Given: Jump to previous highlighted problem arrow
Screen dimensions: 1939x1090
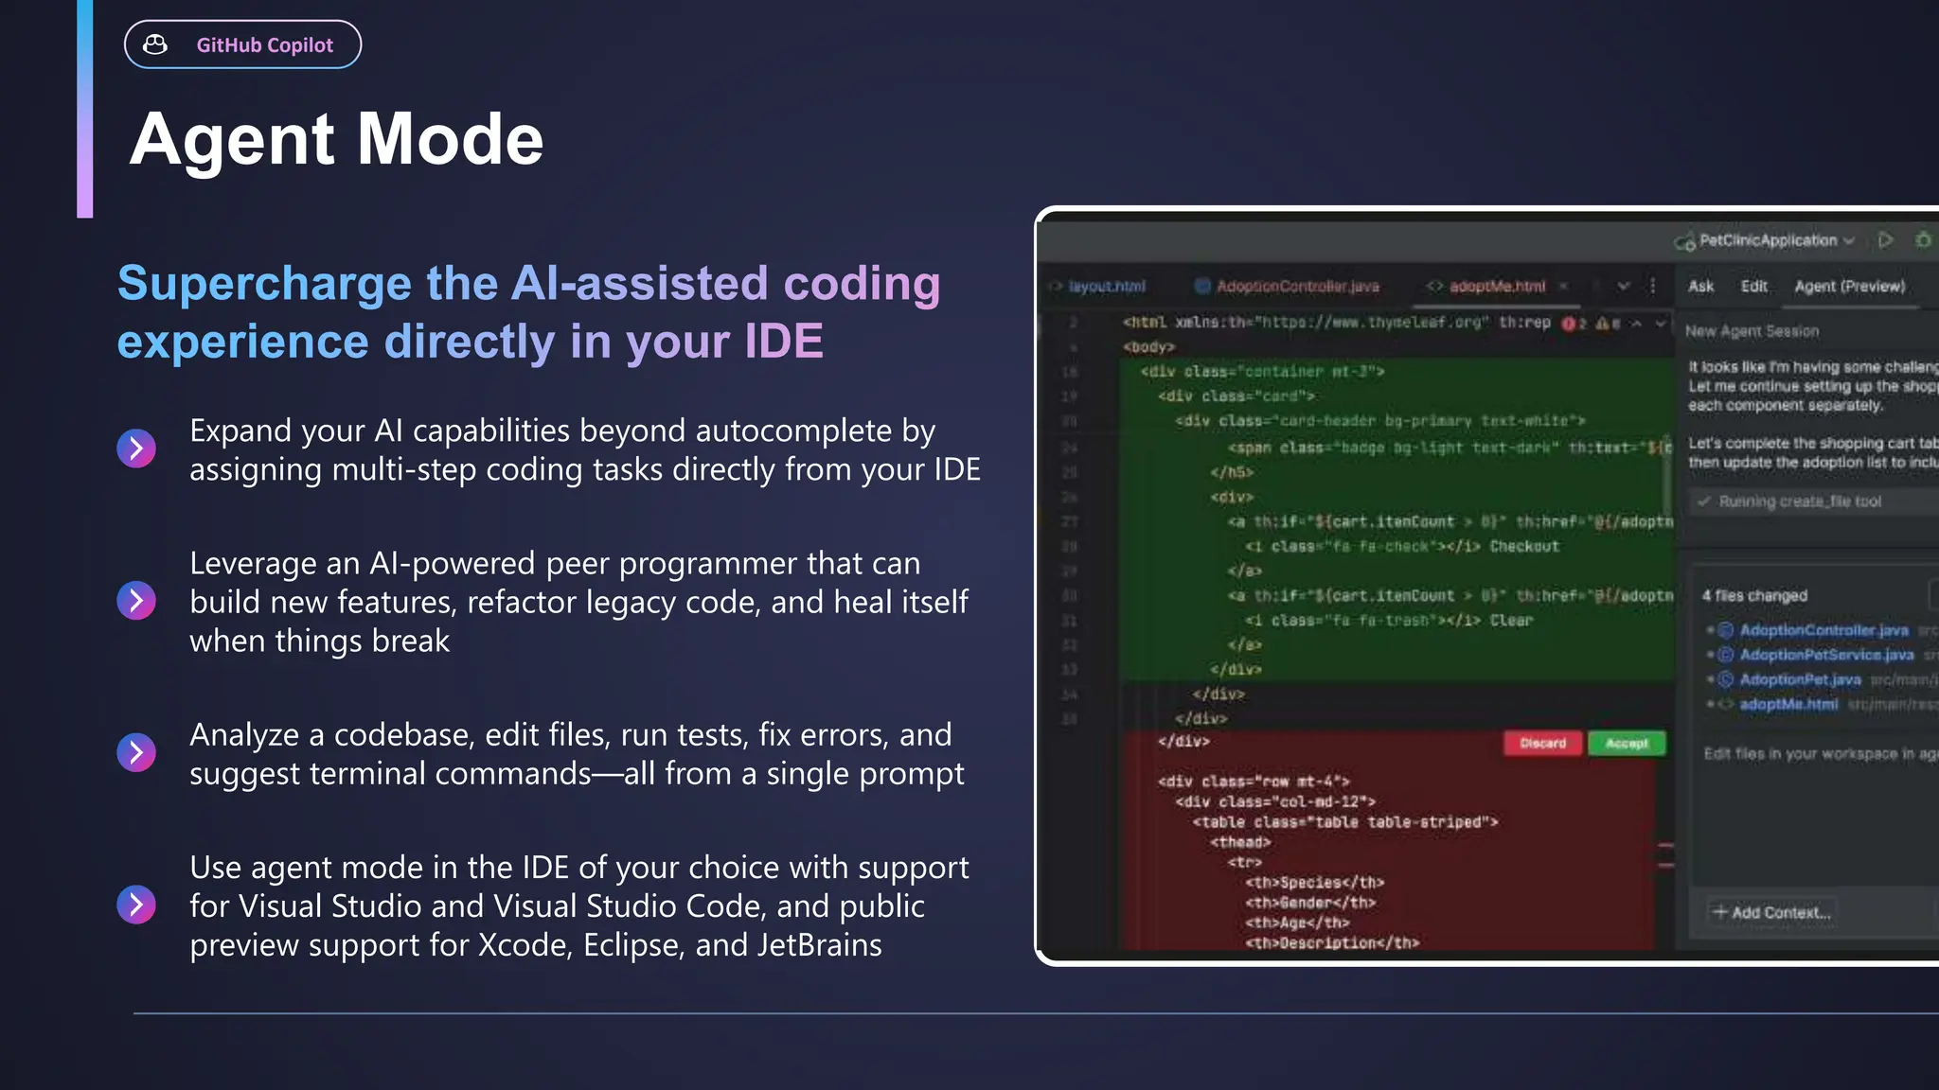Looking at the screenshot, I should [x=1636, y=324].
